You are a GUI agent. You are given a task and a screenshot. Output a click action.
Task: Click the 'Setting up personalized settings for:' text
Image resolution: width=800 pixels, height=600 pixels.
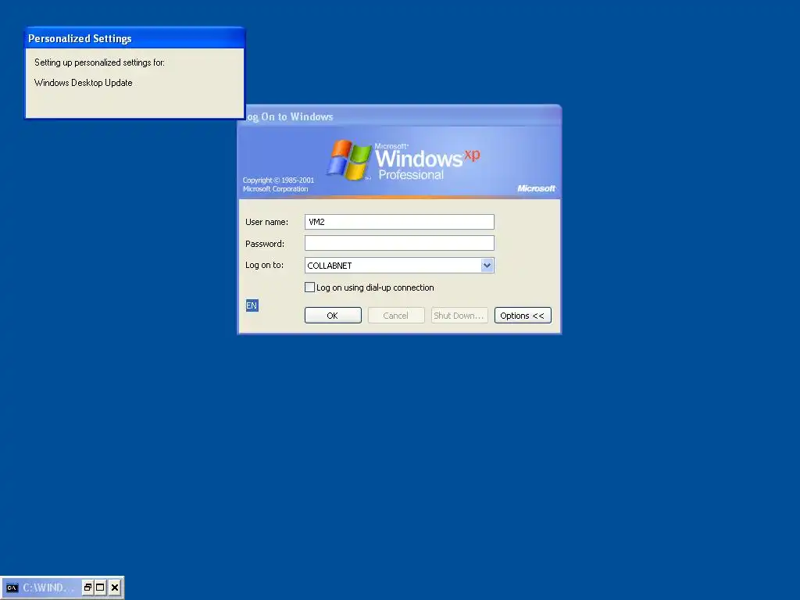click(99, 62)
